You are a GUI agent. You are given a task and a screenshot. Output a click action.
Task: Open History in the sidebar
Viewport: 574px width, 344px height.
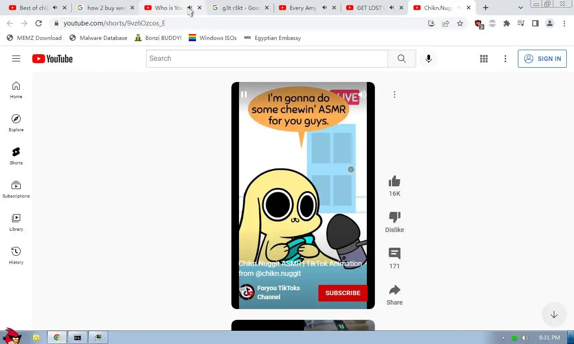[16, 256]
